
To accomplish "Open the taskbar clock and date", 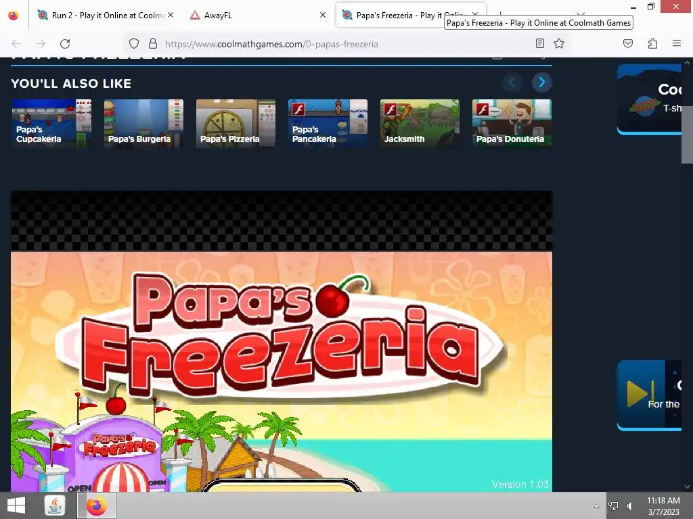I will tap(663, 506).
